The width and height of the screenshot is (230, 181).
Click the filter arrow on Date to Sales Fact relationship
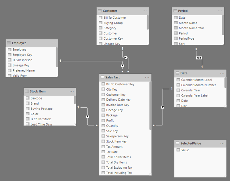coord(163,107)
